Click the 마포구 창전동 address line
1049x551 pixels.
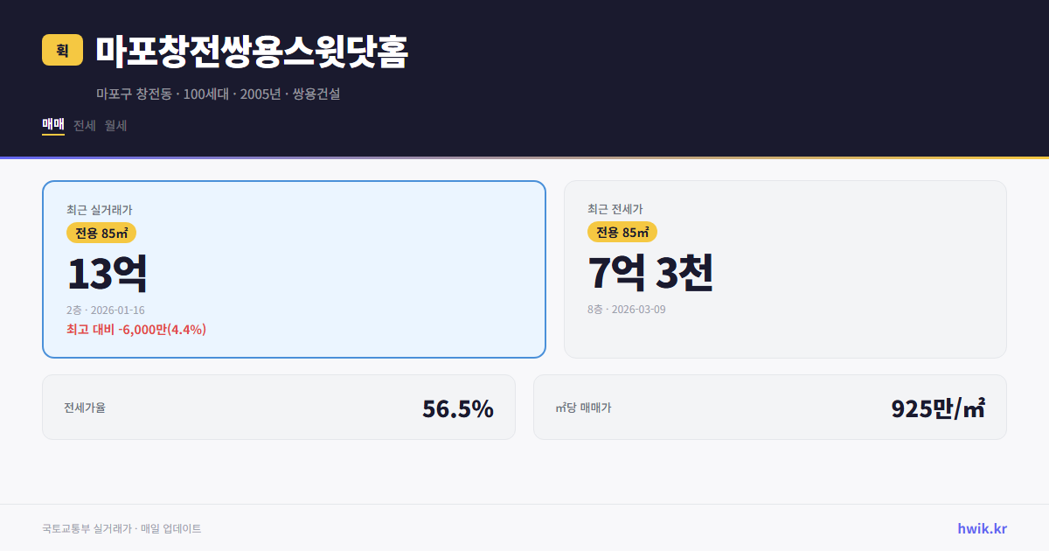220,93
